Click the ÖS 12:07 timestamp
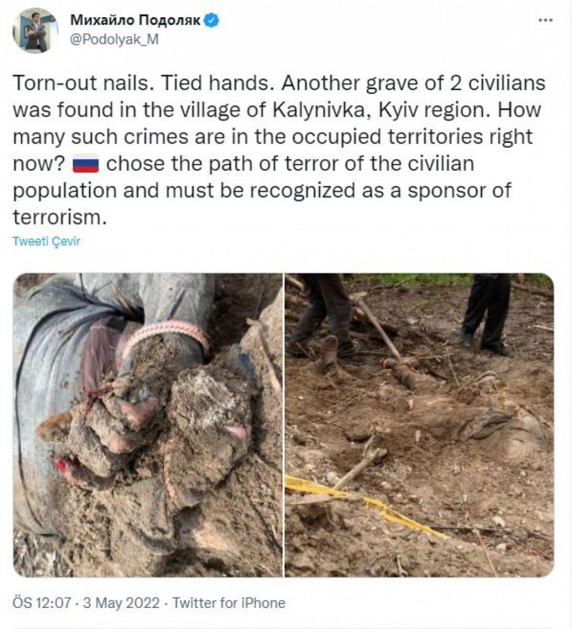This screenshot has width=572, height=629. tap(42, 603)
